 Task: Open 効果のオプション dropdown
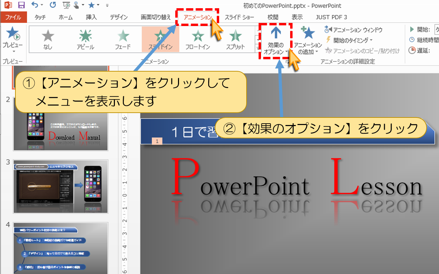(276, 41)
